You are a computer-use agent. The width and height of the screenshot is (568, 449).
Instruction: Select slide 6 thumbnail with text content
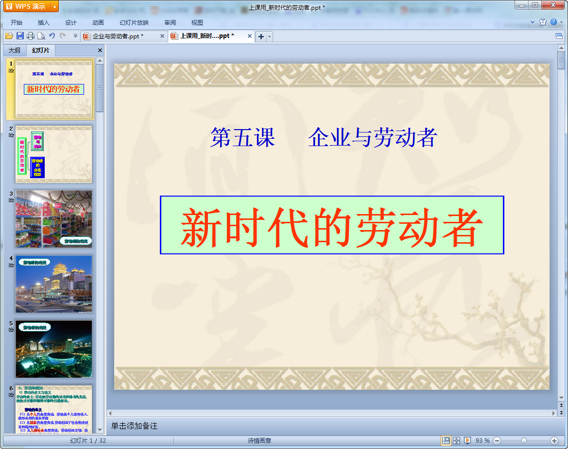pyautogui.click(x=54, y=409)
